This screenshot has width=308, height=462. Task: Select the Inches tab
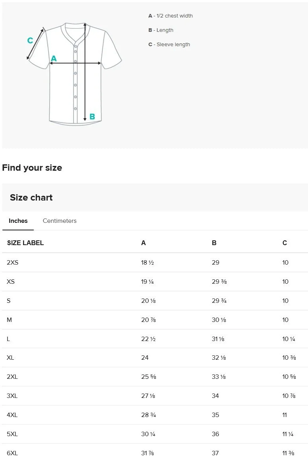click(x=18, y=221)
